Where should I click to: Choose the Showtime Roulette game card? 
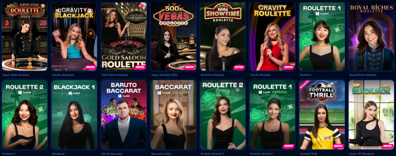point(222,37)
